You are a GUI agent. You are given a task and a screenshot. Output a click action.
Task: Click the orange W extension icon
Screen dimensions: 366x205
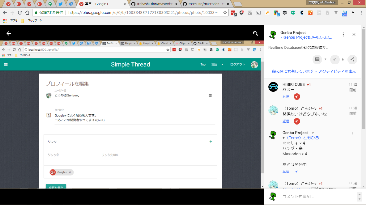coord(267,13)
